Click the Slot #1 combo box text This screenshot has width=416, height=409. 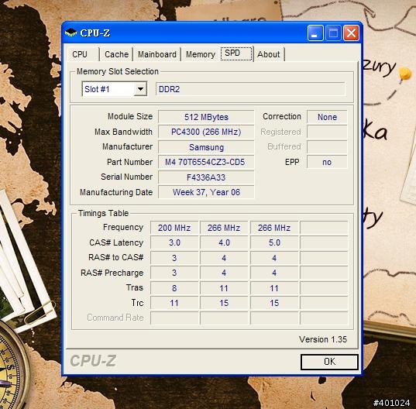point(97,89)
